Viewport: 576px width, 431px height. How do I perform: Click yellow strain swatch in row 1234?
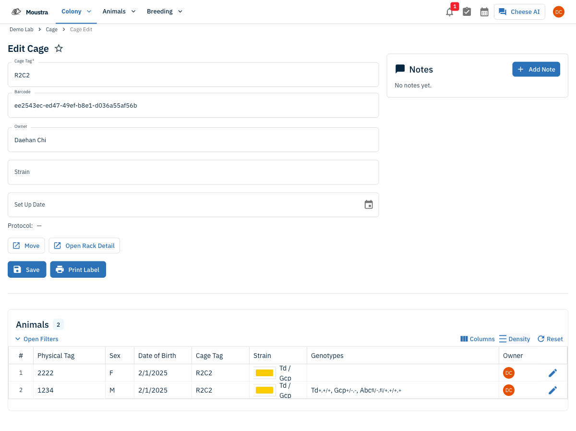tap(264, 390)
